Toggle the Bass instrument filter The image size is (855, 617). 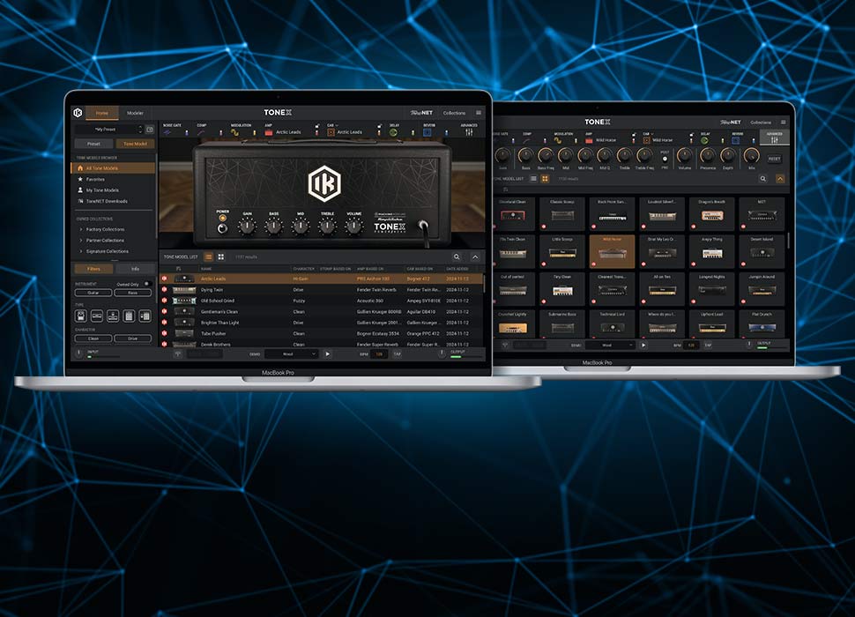pos(133,293)
